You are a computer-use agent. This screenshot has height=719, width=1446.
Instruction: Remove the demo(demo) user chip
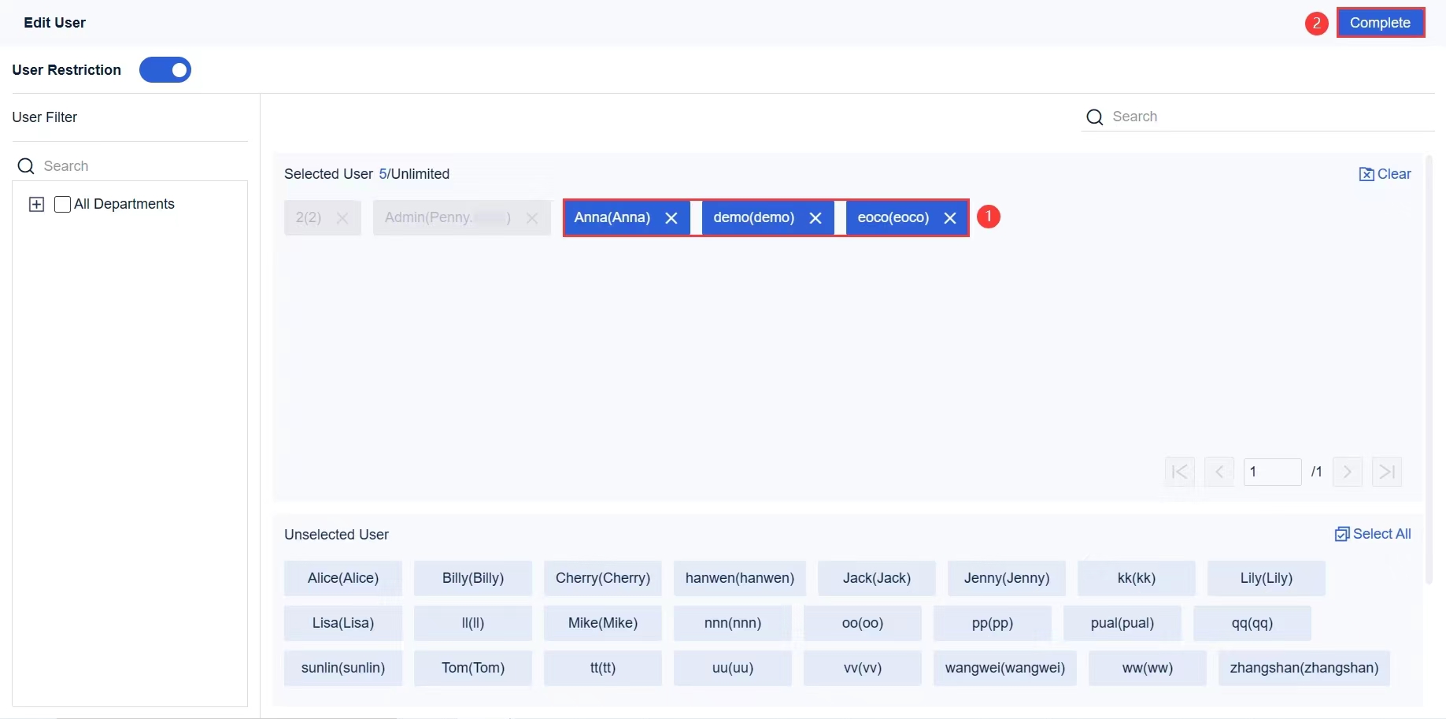point(815,218)
